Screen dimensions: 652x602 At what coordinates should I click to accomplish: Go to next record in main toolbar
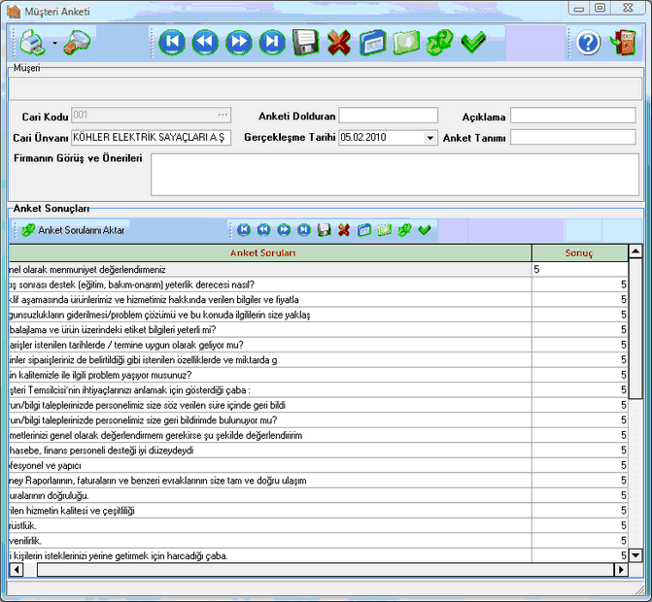click(239, 42)
